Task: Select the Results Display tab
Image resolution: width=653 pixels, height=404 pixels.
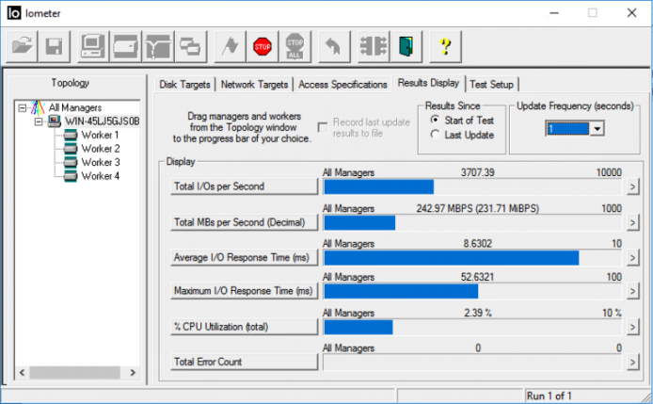Action: click(428, 83)
